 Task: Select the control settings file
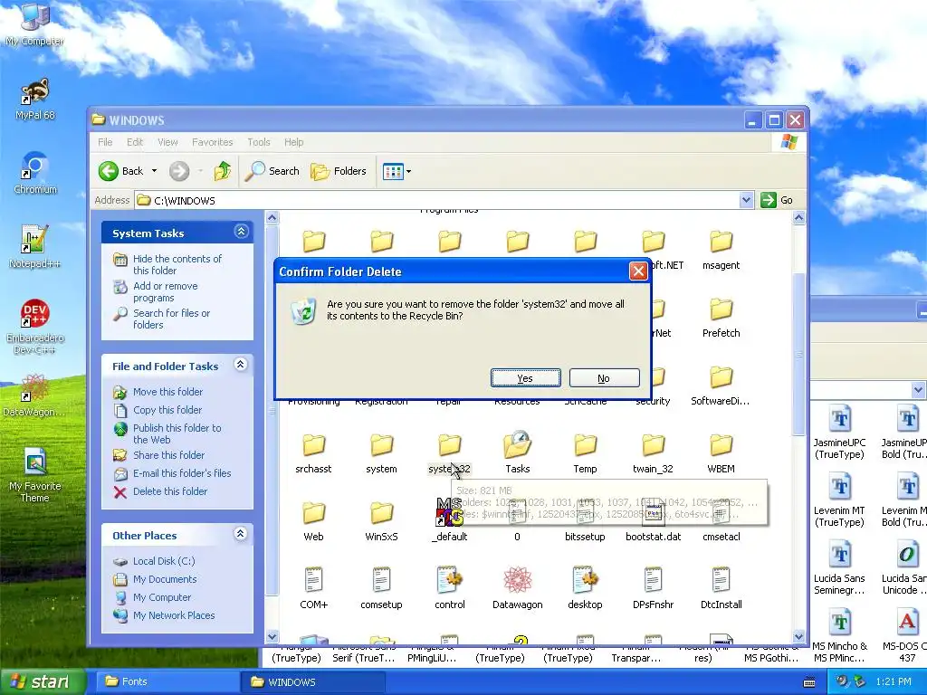coord(449,589)
